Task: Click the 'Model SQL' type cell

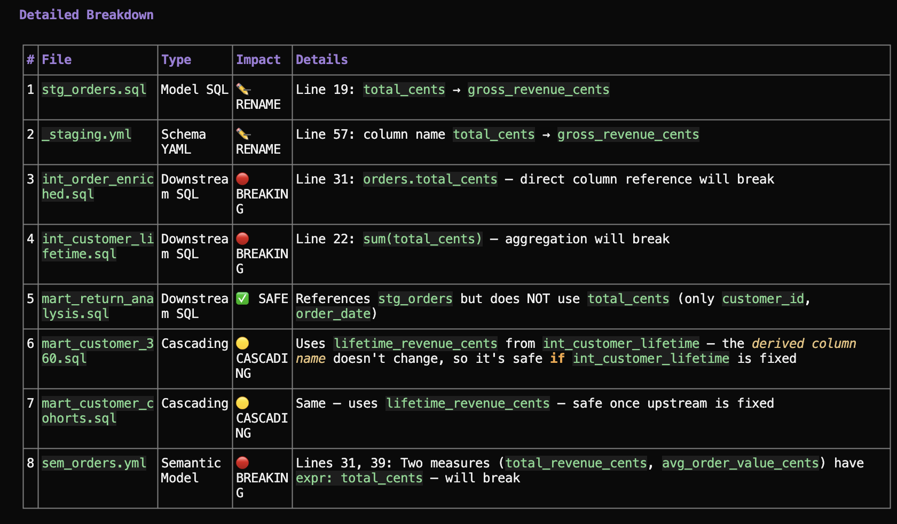Action: pos(195,90)
